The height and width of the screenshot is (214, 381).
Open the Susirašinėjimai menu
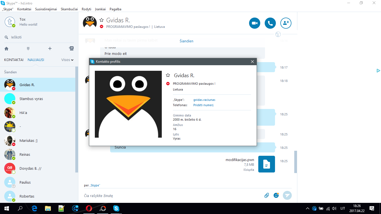46,9
